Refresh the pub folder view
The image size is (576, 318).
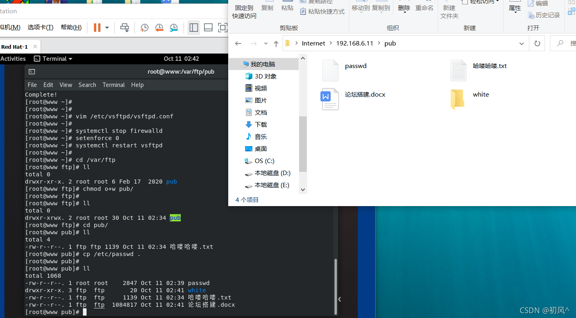(537, 43)
